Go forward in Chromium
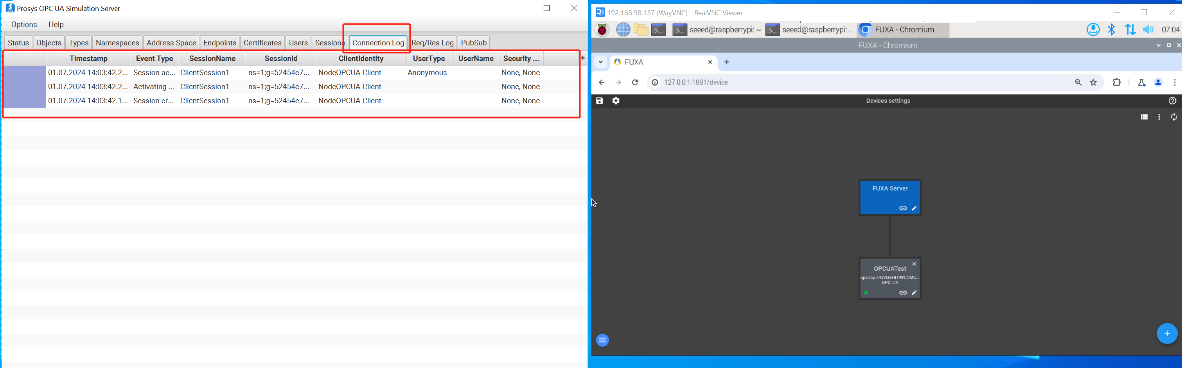This screenshot has height=368, width=1182. [x=618, y=83]
